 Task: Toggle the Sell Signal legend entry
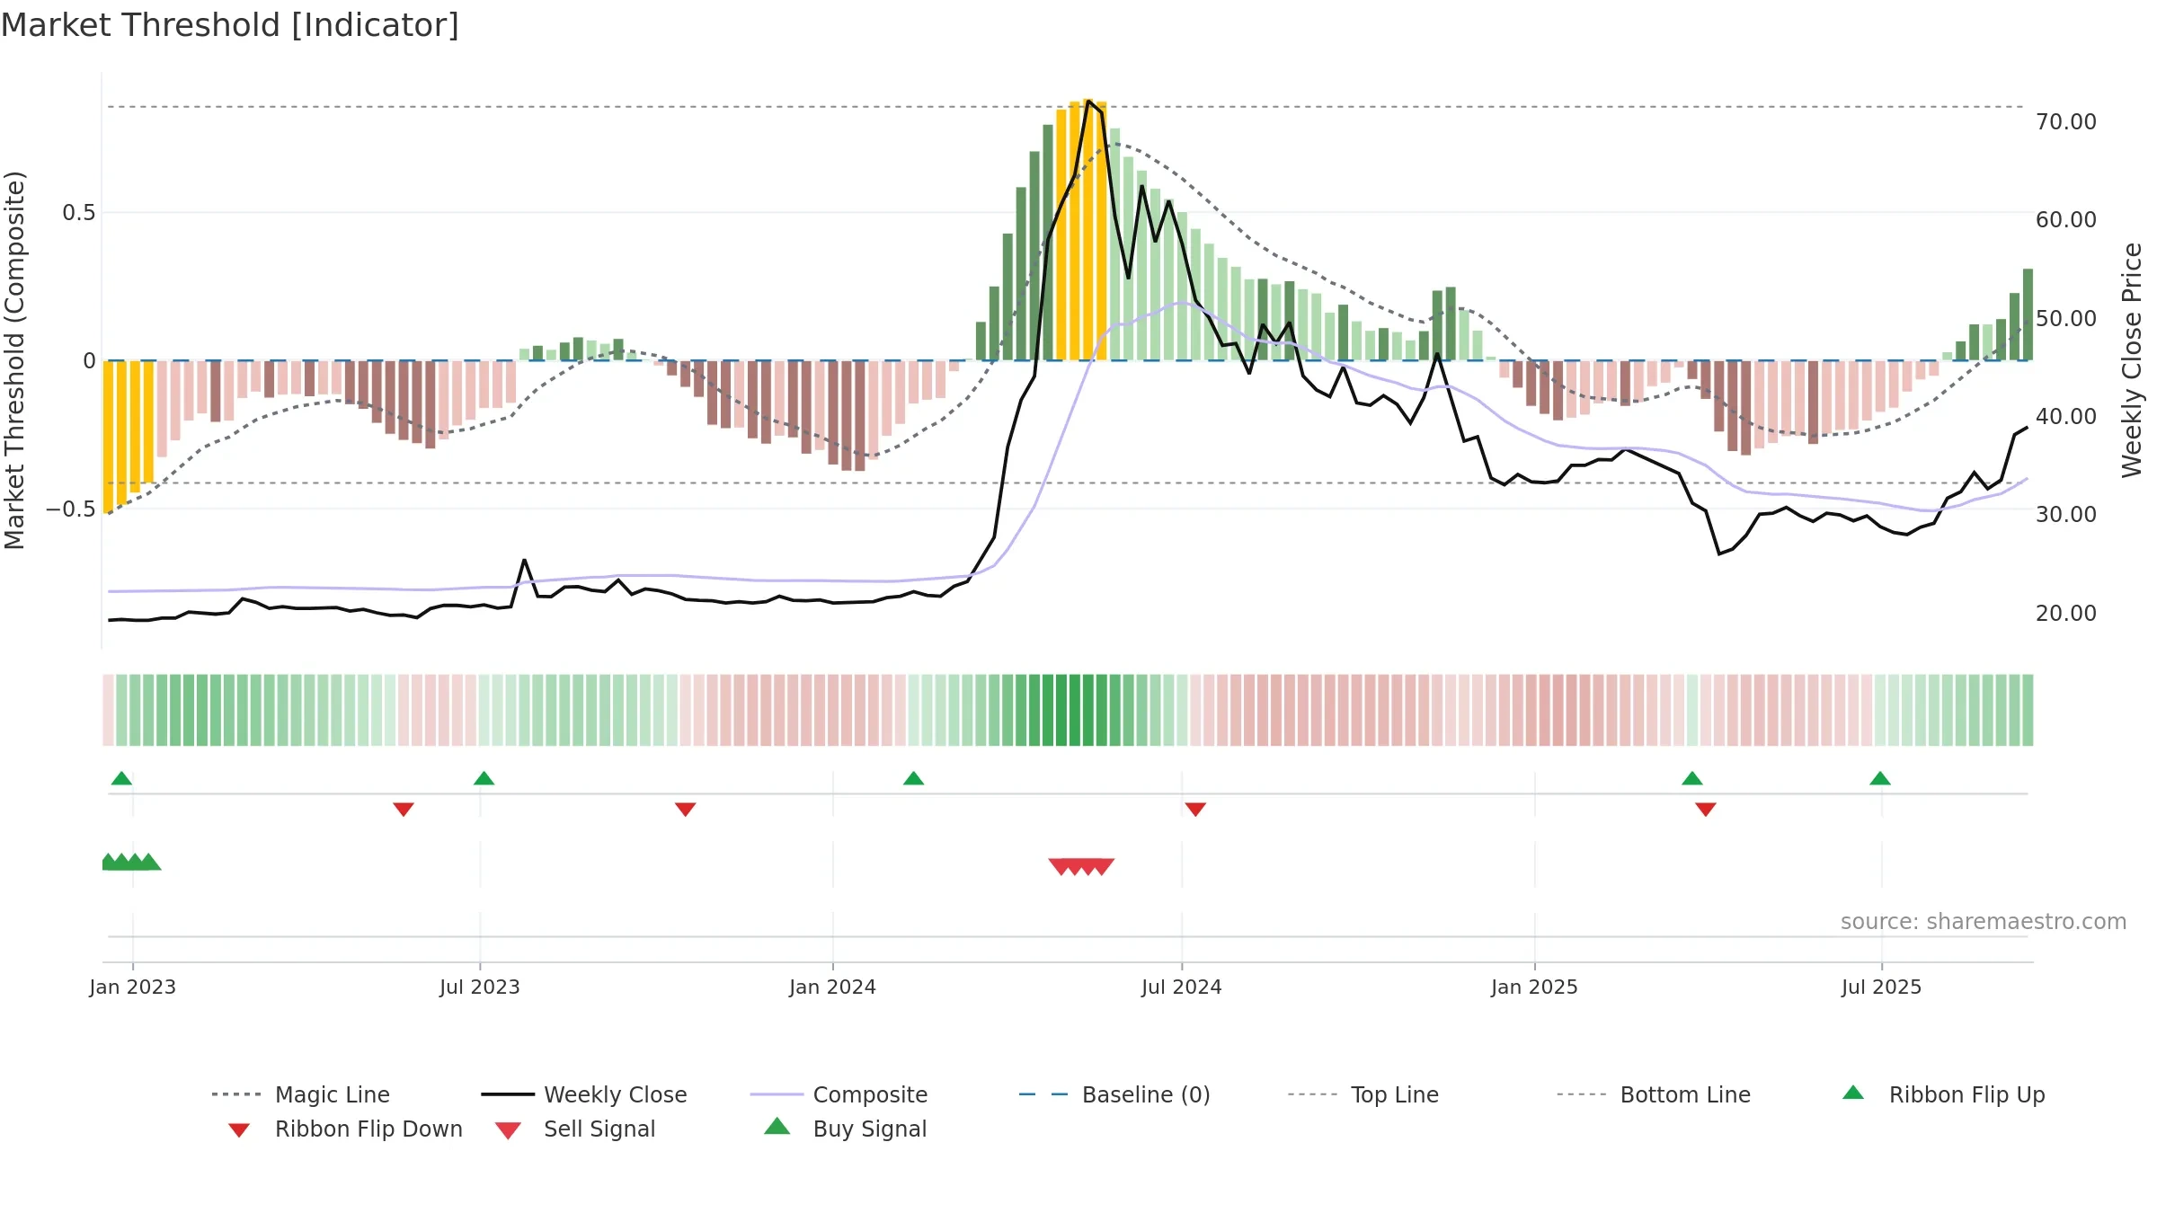click(575, 1129)
